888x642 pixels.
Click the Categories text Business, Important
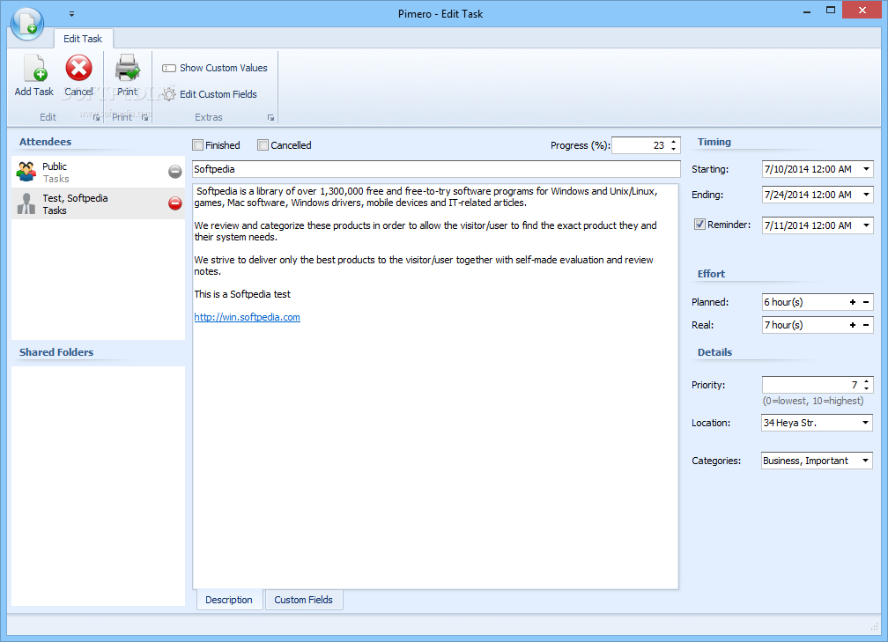[805, 461]
